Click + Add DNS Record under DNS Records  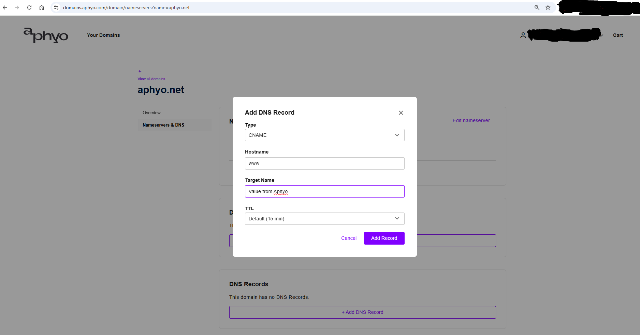pyautogui.click(x=363, y=312)
